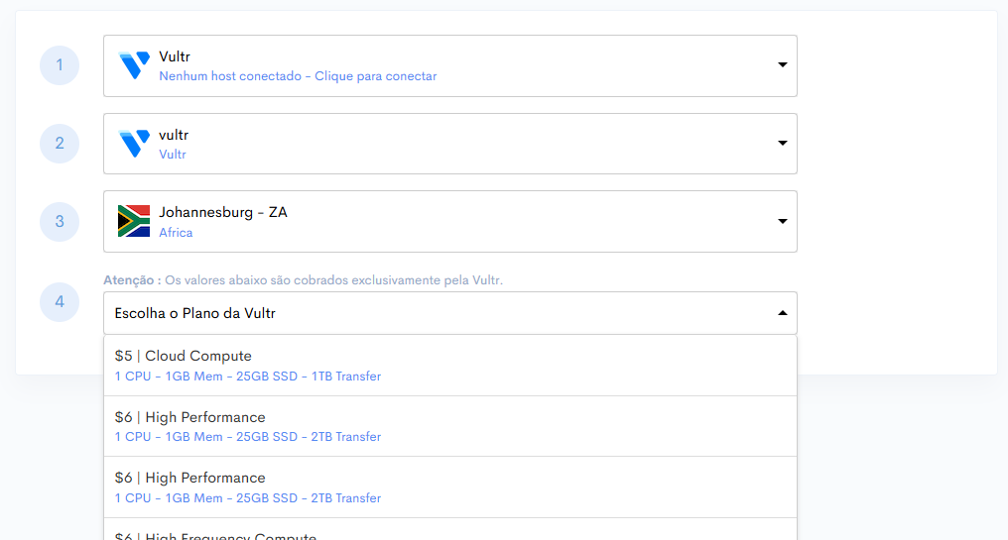1008x540 pixels.
Task: Click the step 3 number circle
Action: (60, 222)
